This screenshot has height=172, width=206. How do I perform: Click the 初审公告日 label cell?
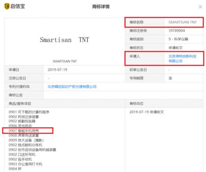(x=145, y=69)
